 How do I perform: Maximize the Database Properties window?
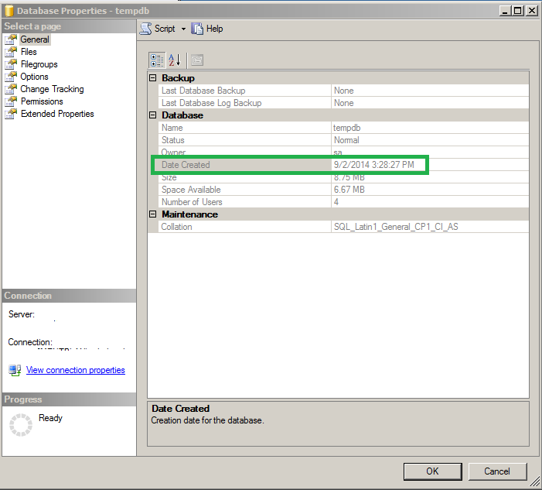click(x=518, y=11)
